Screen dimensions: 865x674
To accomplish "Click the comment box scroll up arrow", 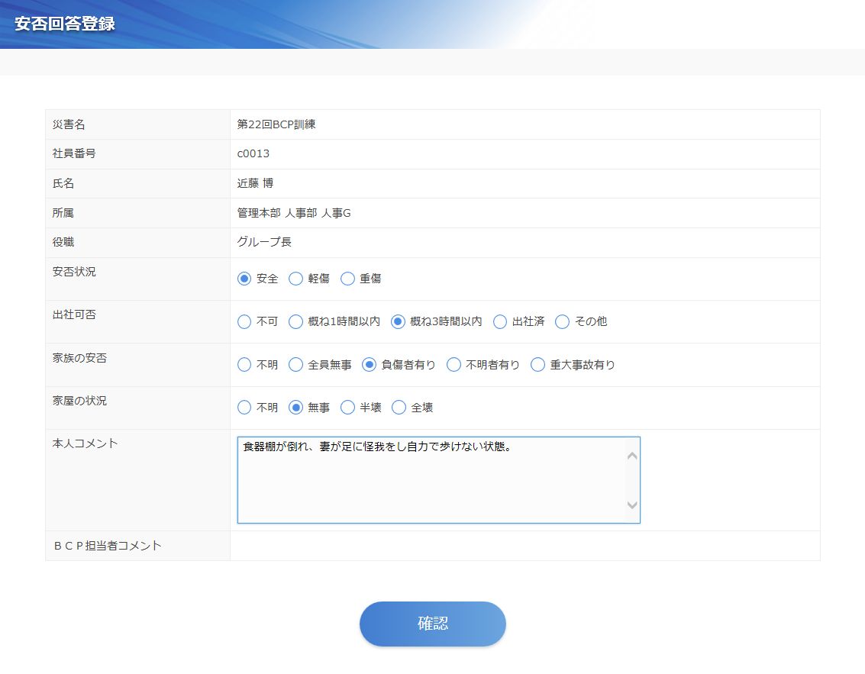I will (x=632, y=456).
